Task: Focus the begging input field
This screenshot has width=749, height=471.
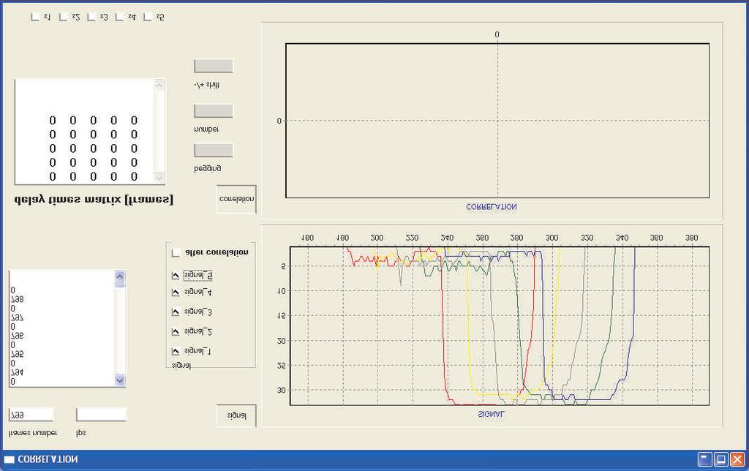Action: 214,150
